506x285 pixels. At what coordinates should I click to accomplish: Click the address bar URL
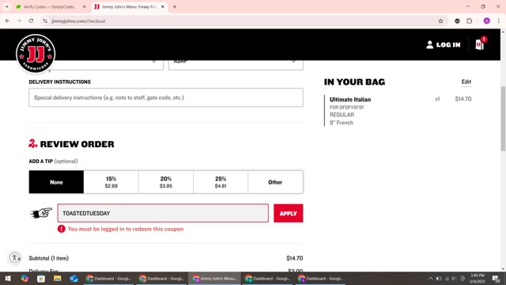[x=78, y=21]
